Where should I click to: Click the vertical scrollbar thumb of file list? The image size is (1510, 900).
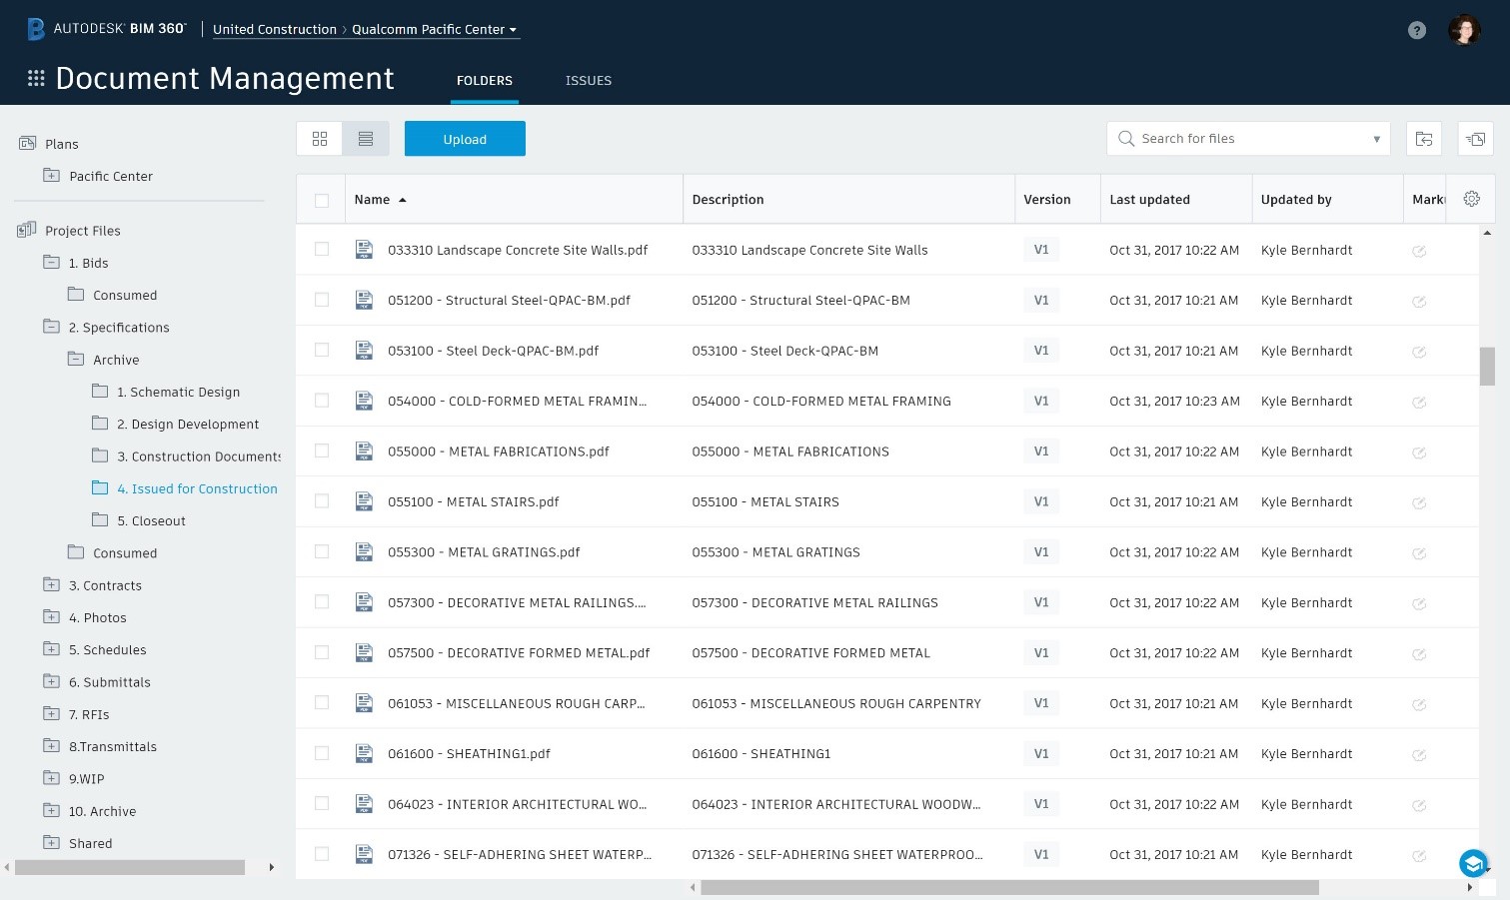click(1487, 366)
